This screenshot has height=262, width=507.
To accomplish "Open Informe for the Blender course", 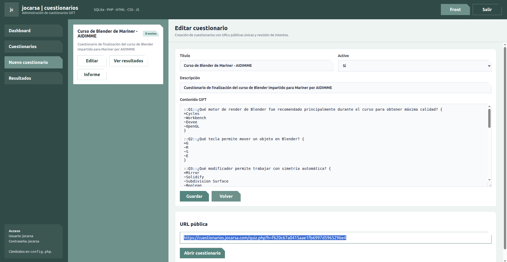I will click(92, 74).
